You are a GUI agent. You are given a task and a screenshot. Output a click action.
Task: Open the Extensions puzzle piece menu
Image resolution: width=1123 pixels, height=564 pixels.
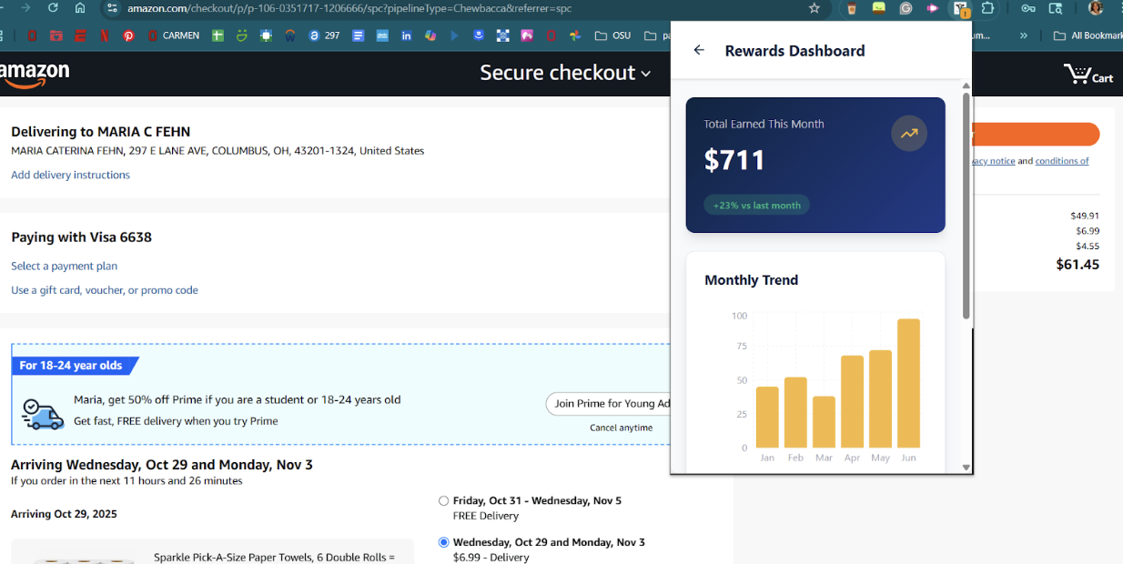(x=987, y=8)
